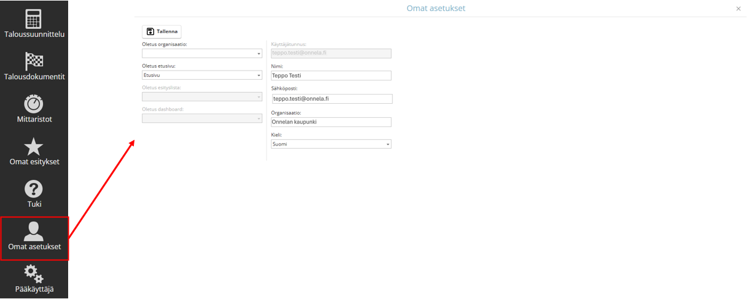Image resolution: width=749 pixels, height=299 pixels.
Task: Open the Taloussuunnittelu calculator icon
Action: pos(34,18)
